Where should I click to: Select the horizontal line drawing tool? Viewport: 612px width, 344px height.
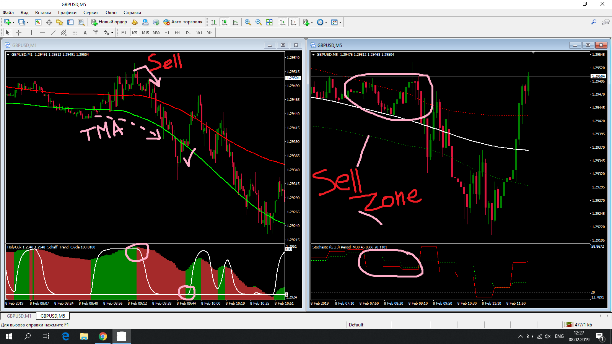[42, 32]
